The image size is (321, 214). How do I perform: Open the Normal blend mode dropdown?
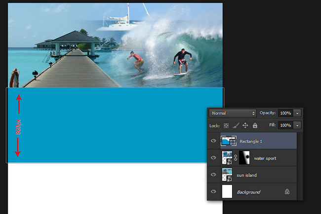[233, 113]
